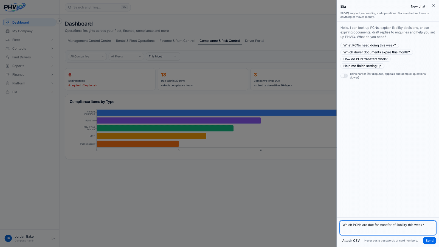The width and height of the screenshot is (439, 247).
Task: Go to the Driver Portal tab
Action: 255,41
